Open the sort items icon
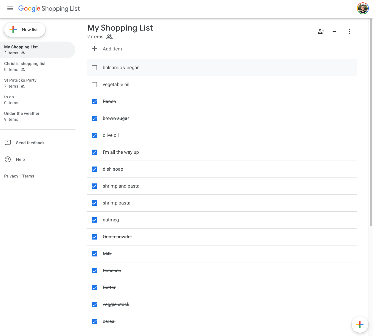The image size is (373, 336). (x=335, y=31)
